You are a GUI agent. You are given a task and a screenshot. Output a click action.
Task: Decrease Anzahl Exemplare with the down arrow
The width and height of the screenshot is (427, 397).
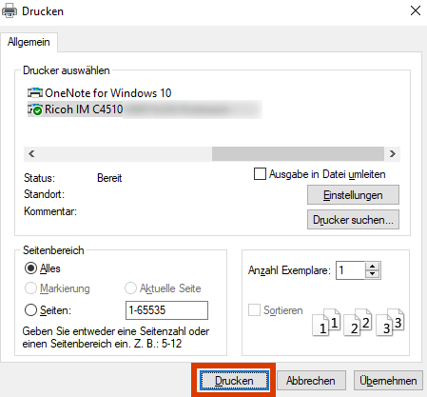point(373,274)
